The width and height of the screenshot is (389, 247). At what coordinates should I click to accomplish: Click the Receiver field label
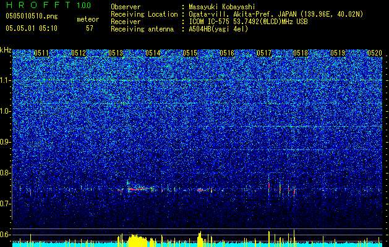[x=126, y=22]
